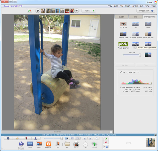Open the ערוך (Edit) menu

coord(147,6)
